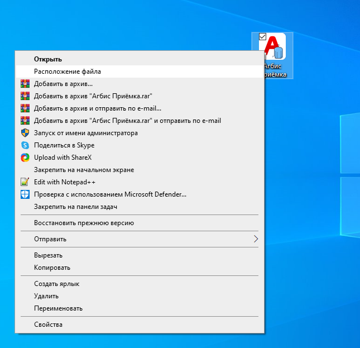Click the Skype icon in context menu
This screenshot has height=348, width=360.
coord(25,145)
